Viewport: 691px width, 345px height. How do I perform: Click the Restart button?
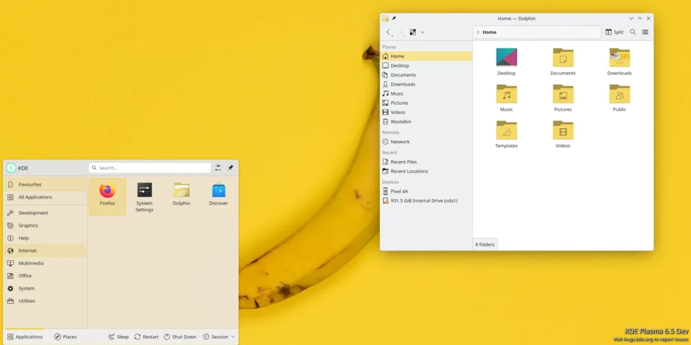click(146, 337)
